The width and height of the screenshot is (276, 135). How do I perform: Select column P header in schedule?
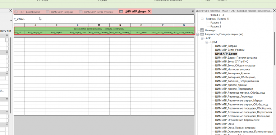pos(162,25)
